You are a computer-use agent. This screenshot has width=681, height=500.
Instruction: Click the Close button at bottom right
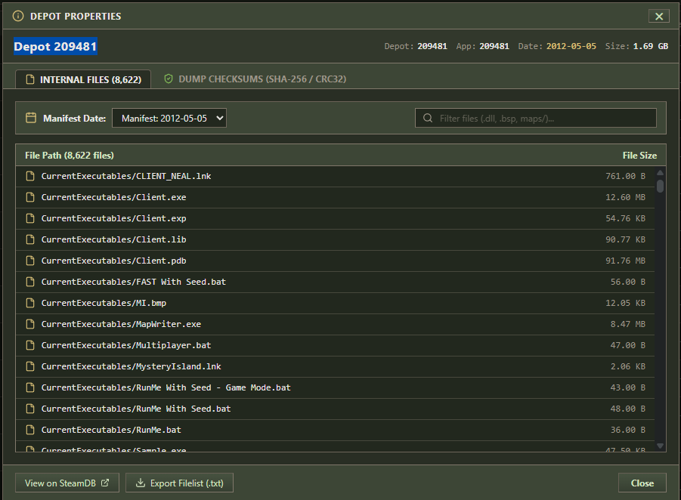coord(642,483)
